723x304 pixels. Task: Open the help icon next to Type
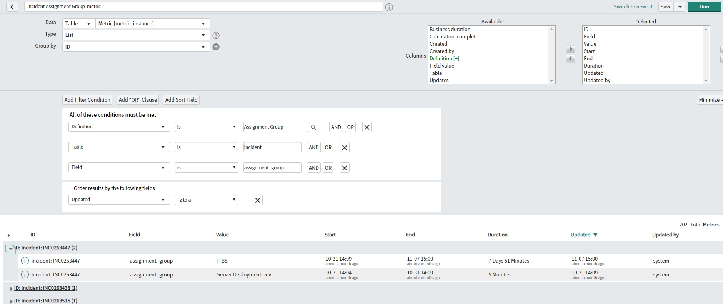pyautogui.click(x=216, y=35)
